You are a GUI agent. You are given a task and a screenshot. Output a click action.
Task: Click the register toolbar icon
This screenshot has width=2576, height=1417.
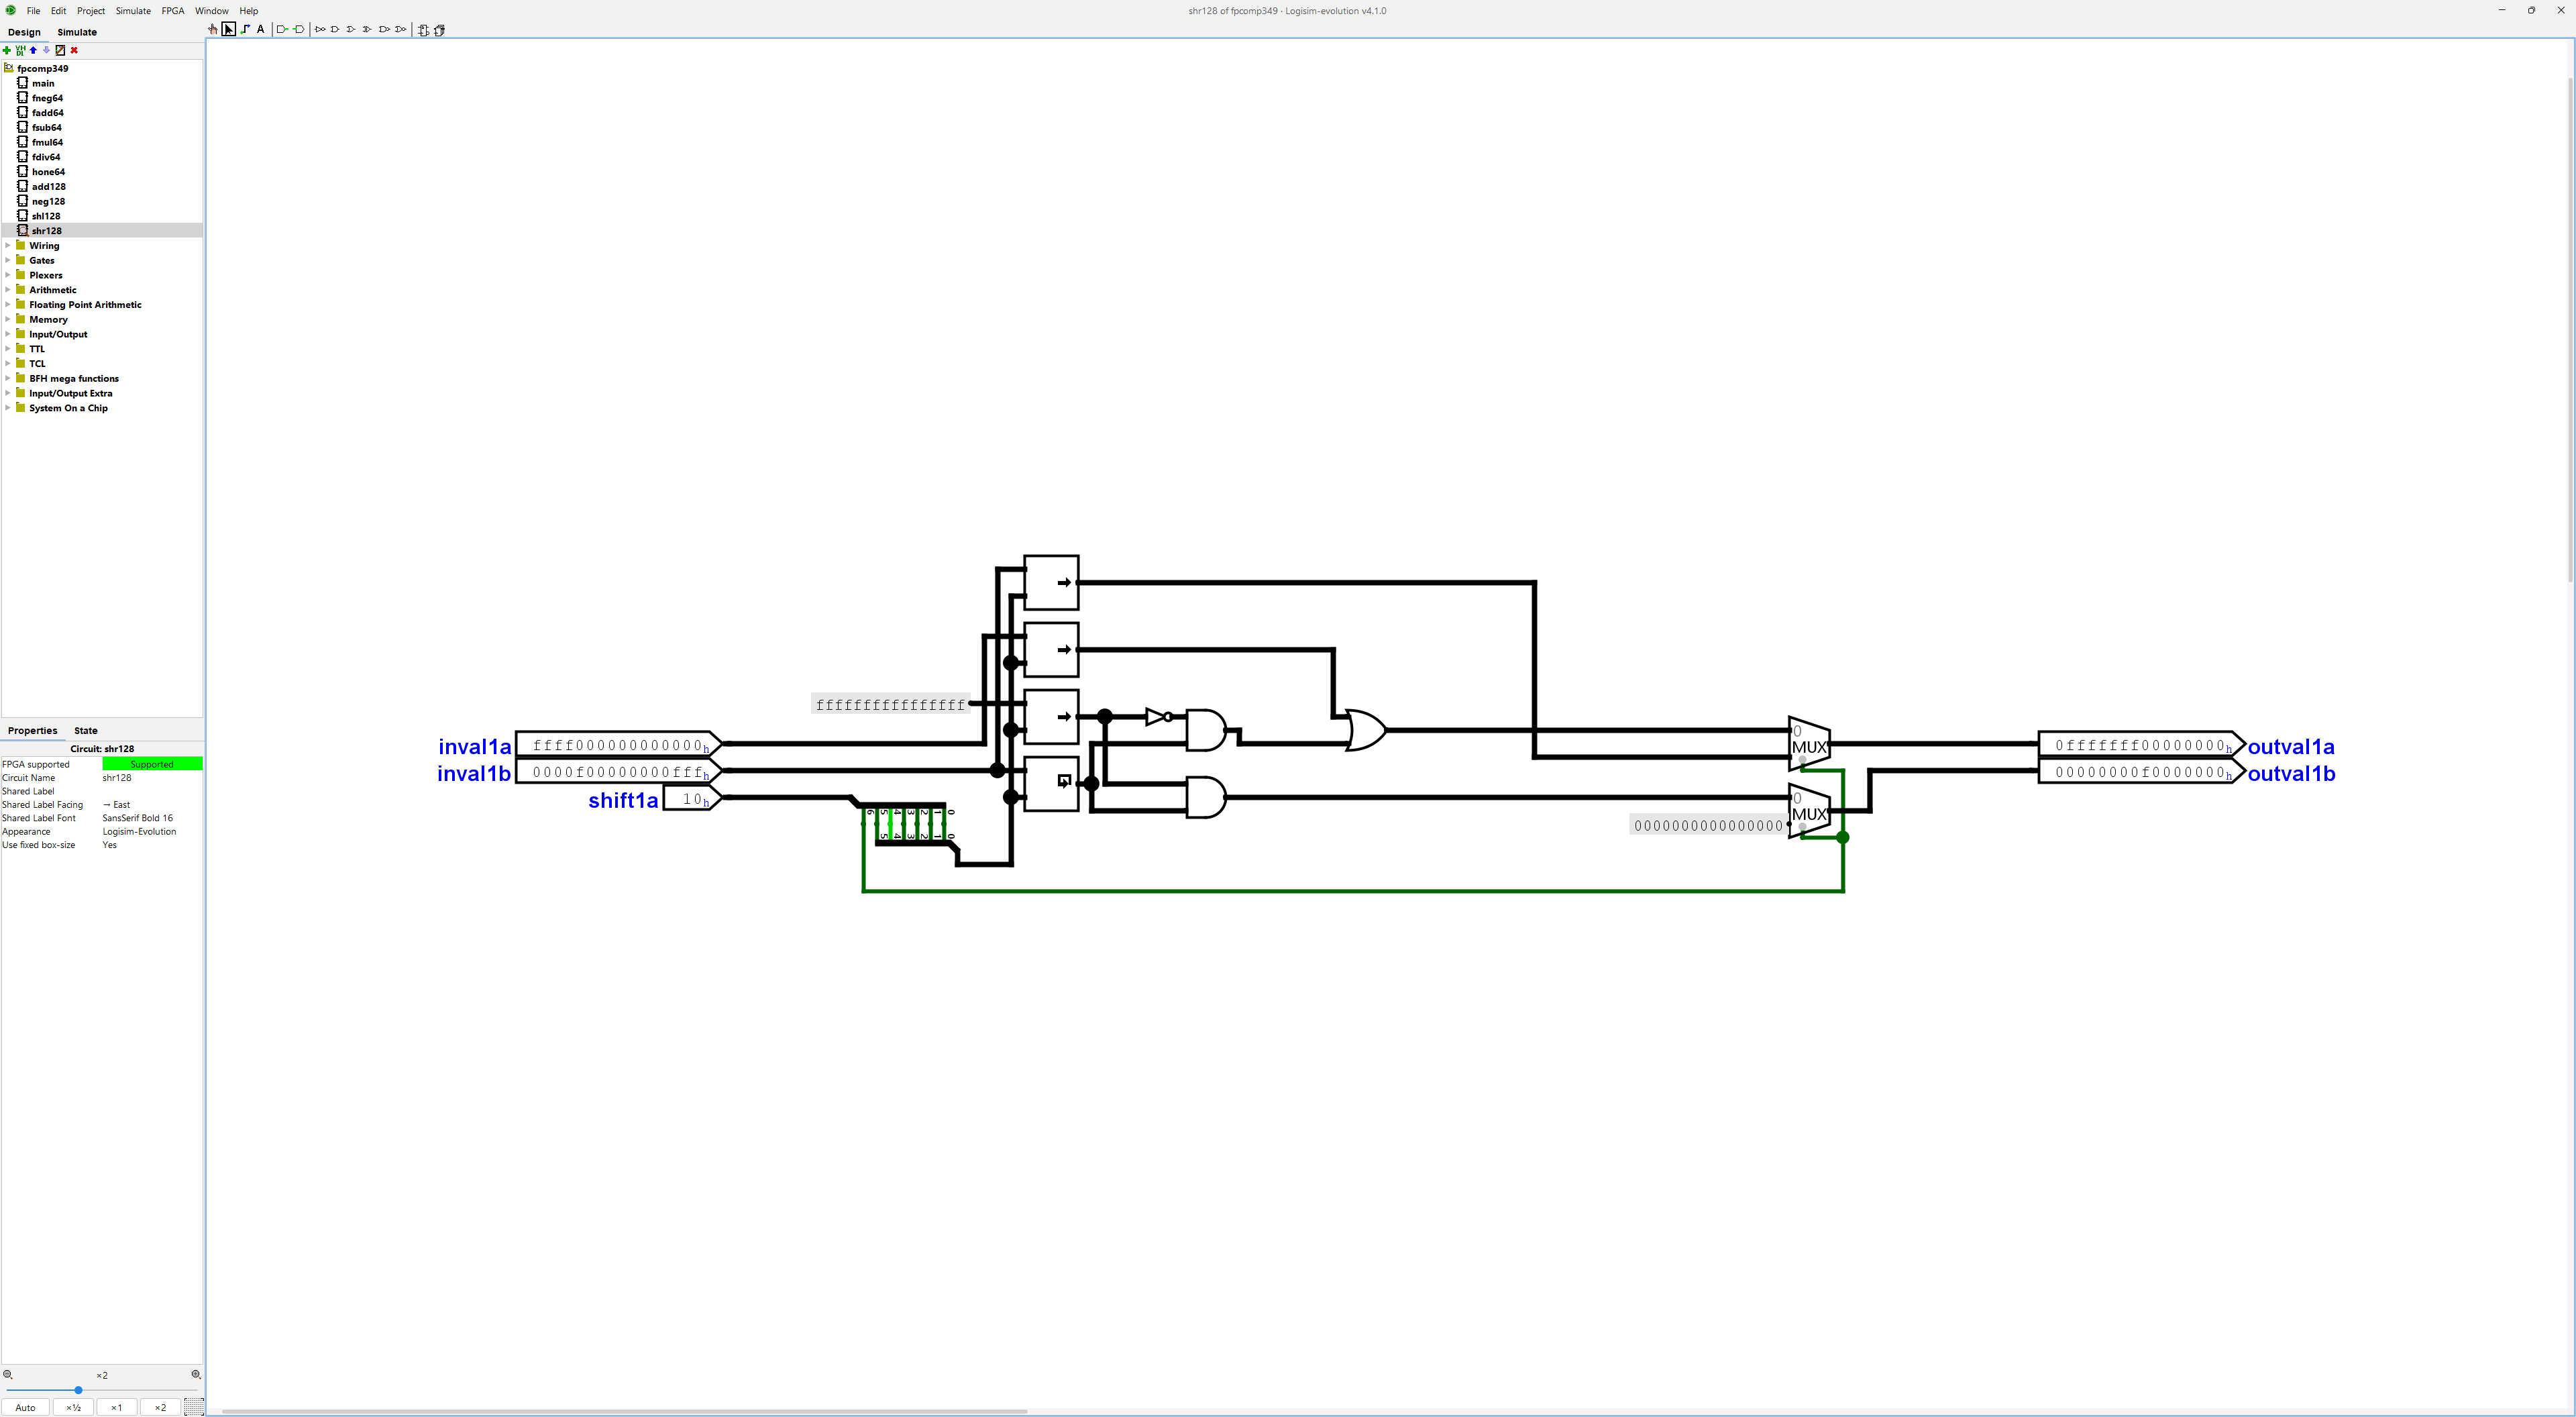439,30
